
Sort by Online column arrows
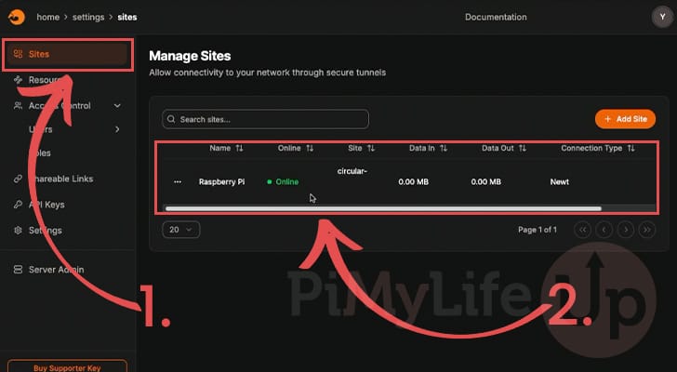click(310, 148)
